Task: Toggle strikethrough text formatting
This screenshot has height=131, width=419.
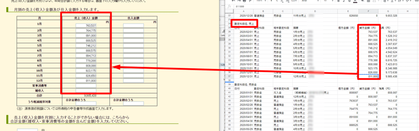Action: coord(349,1)
